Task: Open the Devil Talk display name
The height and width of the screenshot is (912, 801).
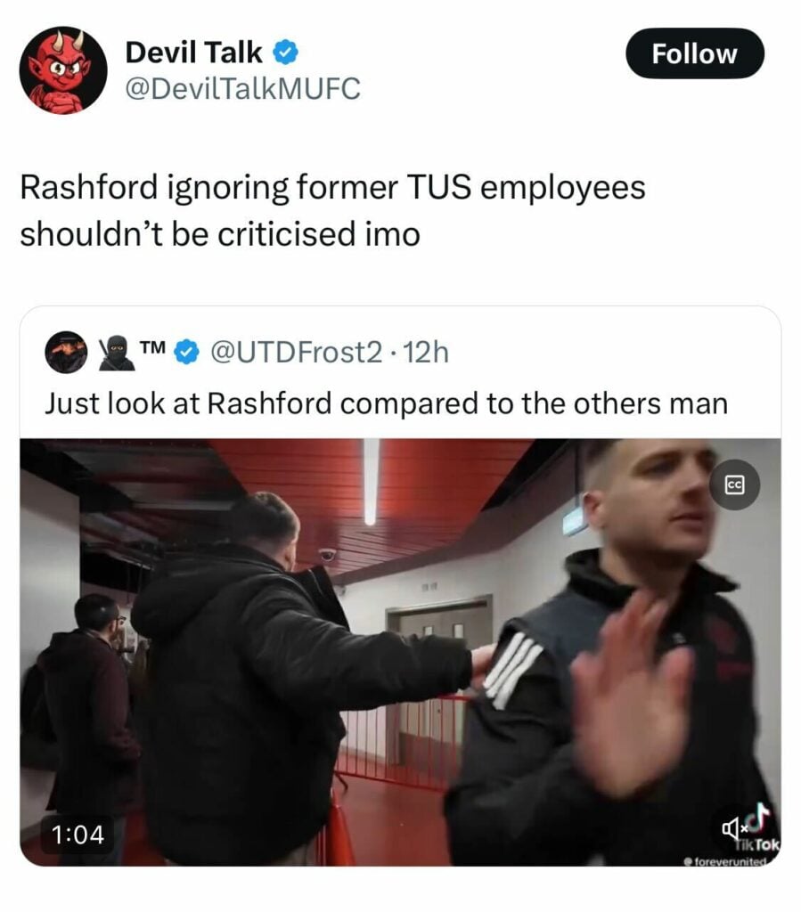Action: click(193, 53)
